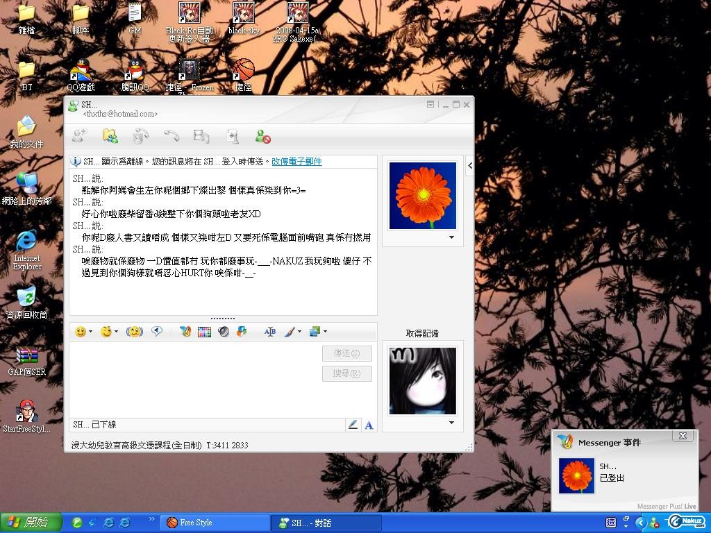Open the color grid palette icon
The image size is (711, 533).
205,332
